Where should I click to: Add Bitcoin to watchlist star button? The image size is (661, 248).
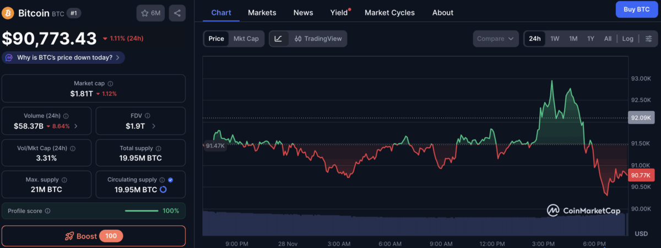click(x=150, y=13)
